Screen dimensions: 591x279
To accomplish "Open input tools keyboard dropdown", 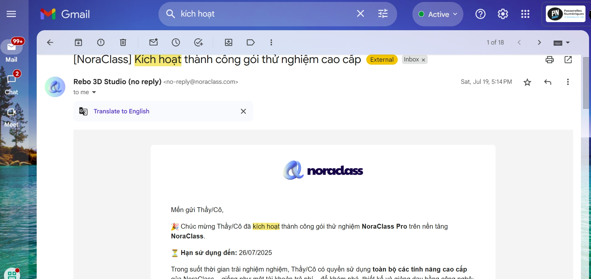I will [x=561, y=43].
